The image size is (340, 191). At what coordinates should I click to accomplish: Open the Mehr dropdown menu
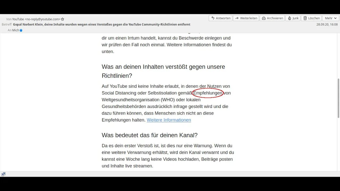330,18
